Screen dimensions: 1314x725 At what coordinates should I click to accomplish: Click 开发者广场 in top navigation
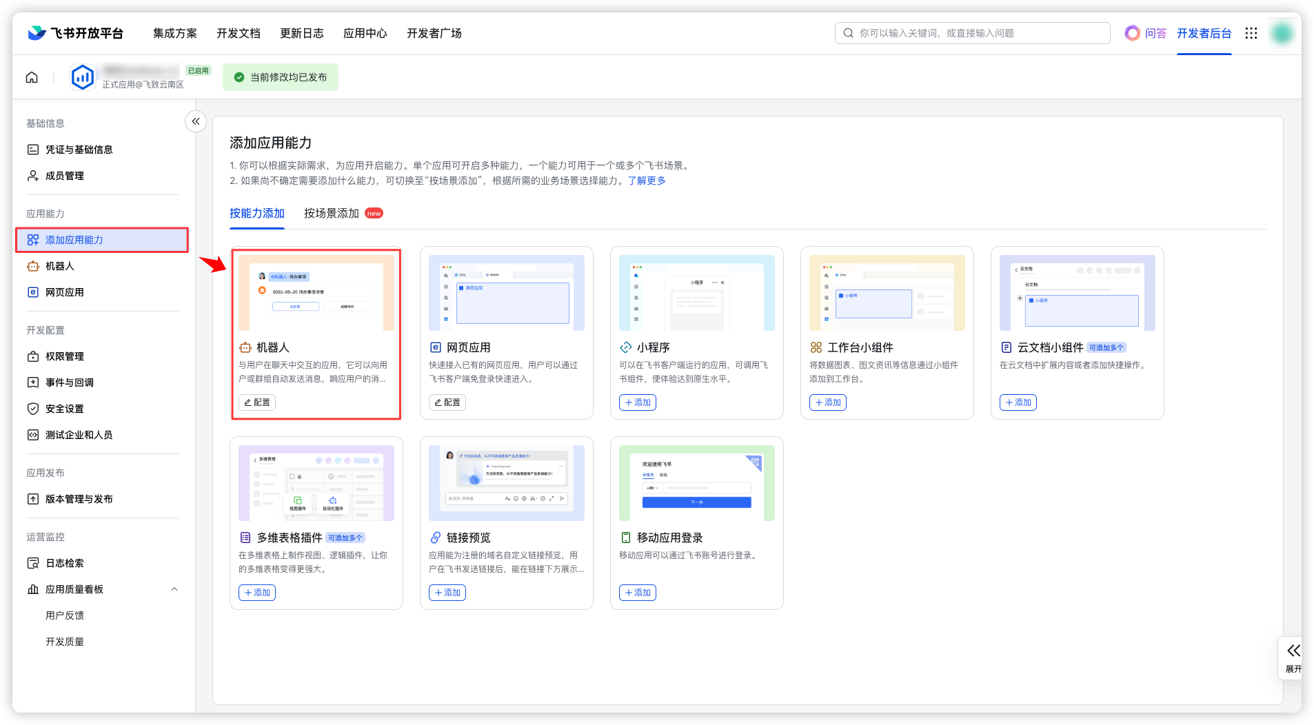(434, 33)
